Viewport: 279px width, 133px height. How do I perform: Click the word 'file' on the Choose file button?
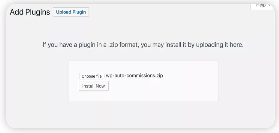[99, 76]
